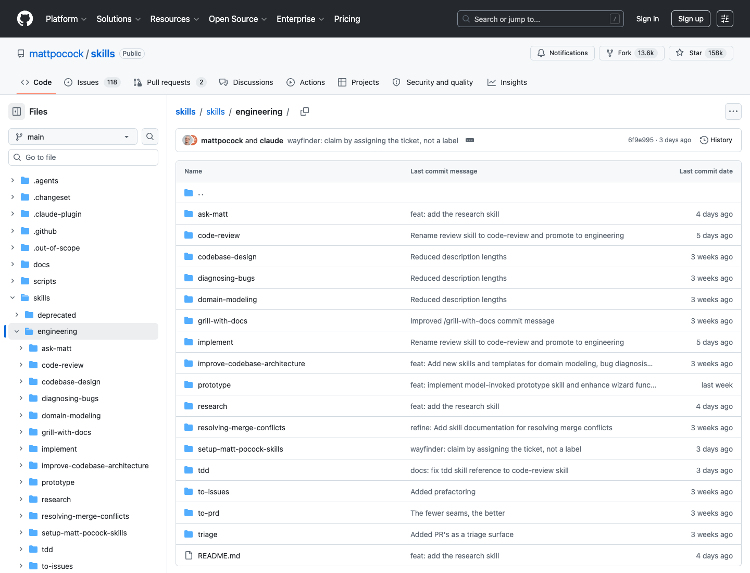This screenshot has width=750, height=573.
Task: Expand the Platform navigation menu
Action: pos(66,19)
